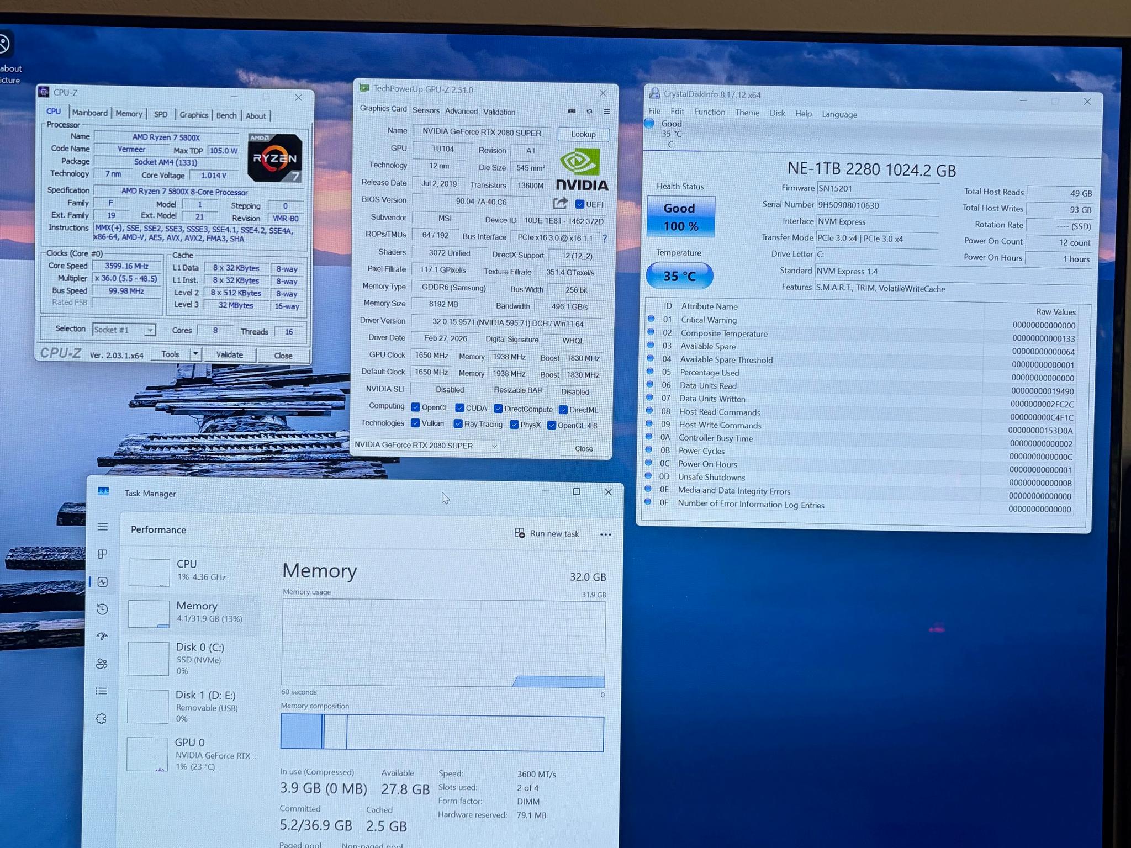Viewport: 1131px width, 848px height.
Task: Open the GPU selector dropdown in GPU-Z
Action: tap(426, 445)
